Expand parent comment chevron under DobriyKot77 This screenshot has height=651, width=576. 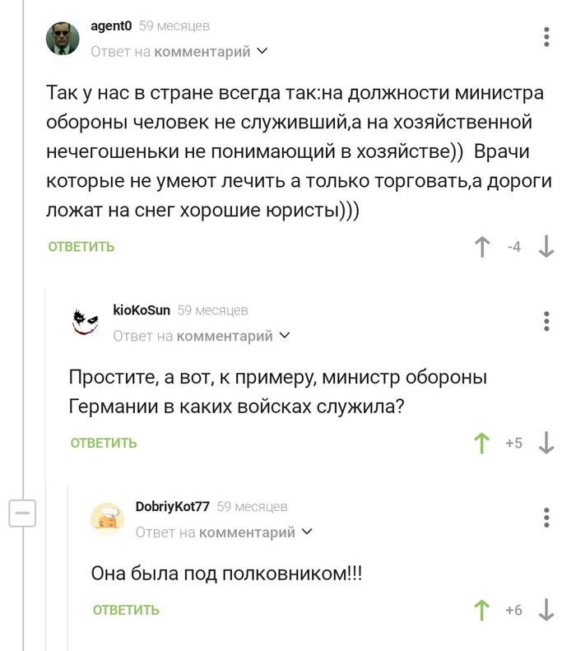click(308, 532)
